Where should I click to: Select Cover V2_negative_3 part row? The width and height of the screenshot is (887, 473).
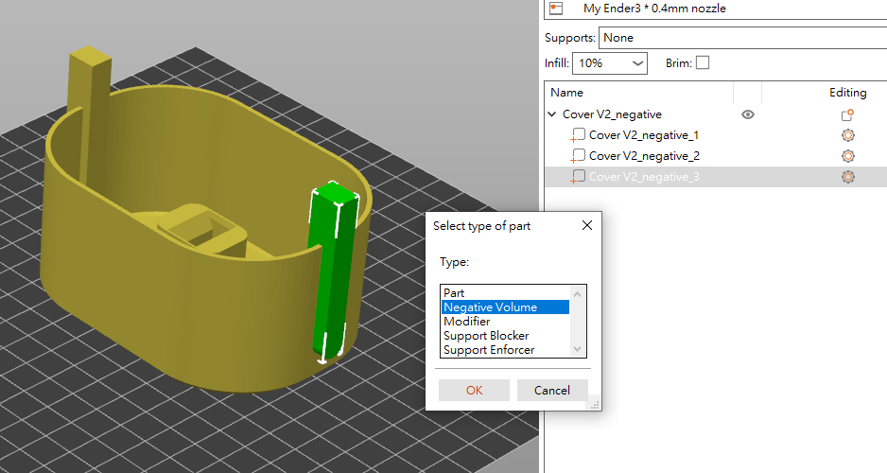[716, 177]
